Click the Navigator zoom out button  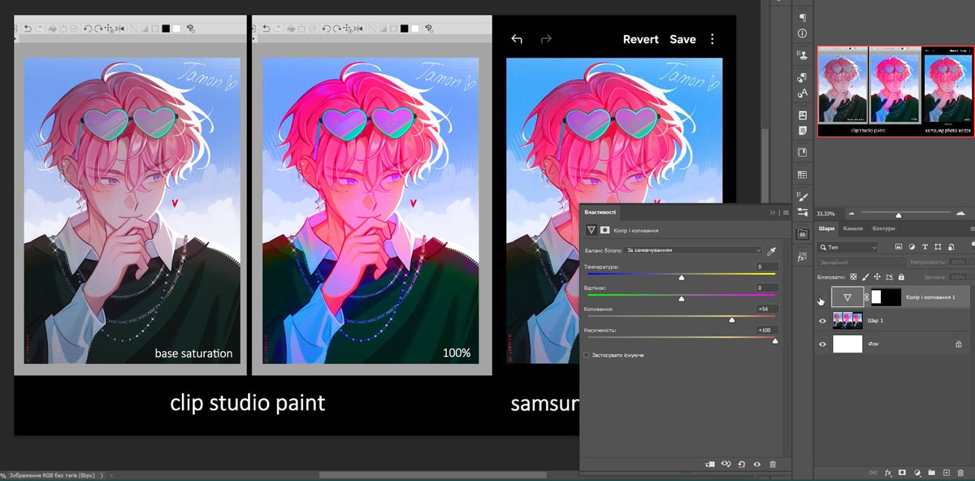(x=851, y=214)
